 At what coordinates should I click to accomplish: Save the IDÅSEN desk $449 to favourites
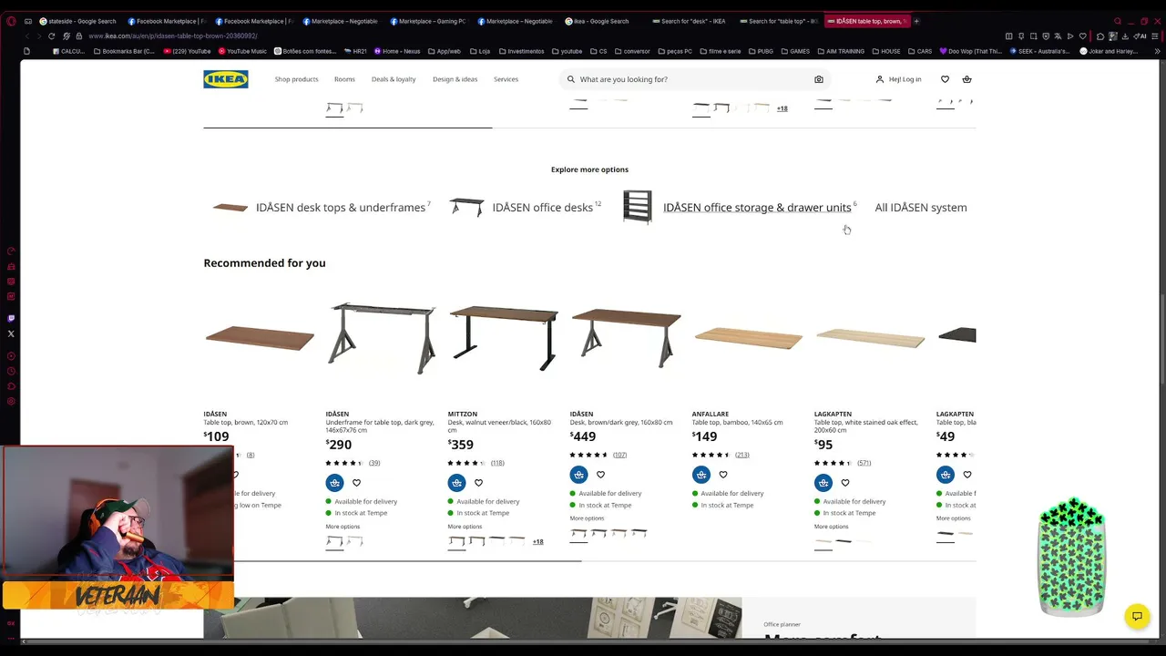pos(601,475)
